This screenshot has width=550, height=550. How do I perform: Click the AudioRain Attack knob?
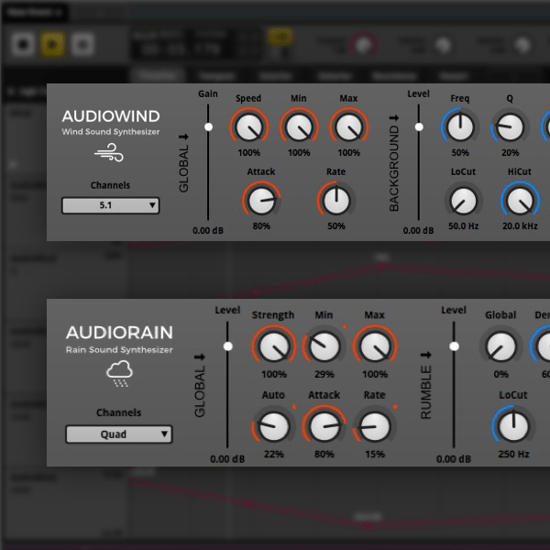coord(324,426)
